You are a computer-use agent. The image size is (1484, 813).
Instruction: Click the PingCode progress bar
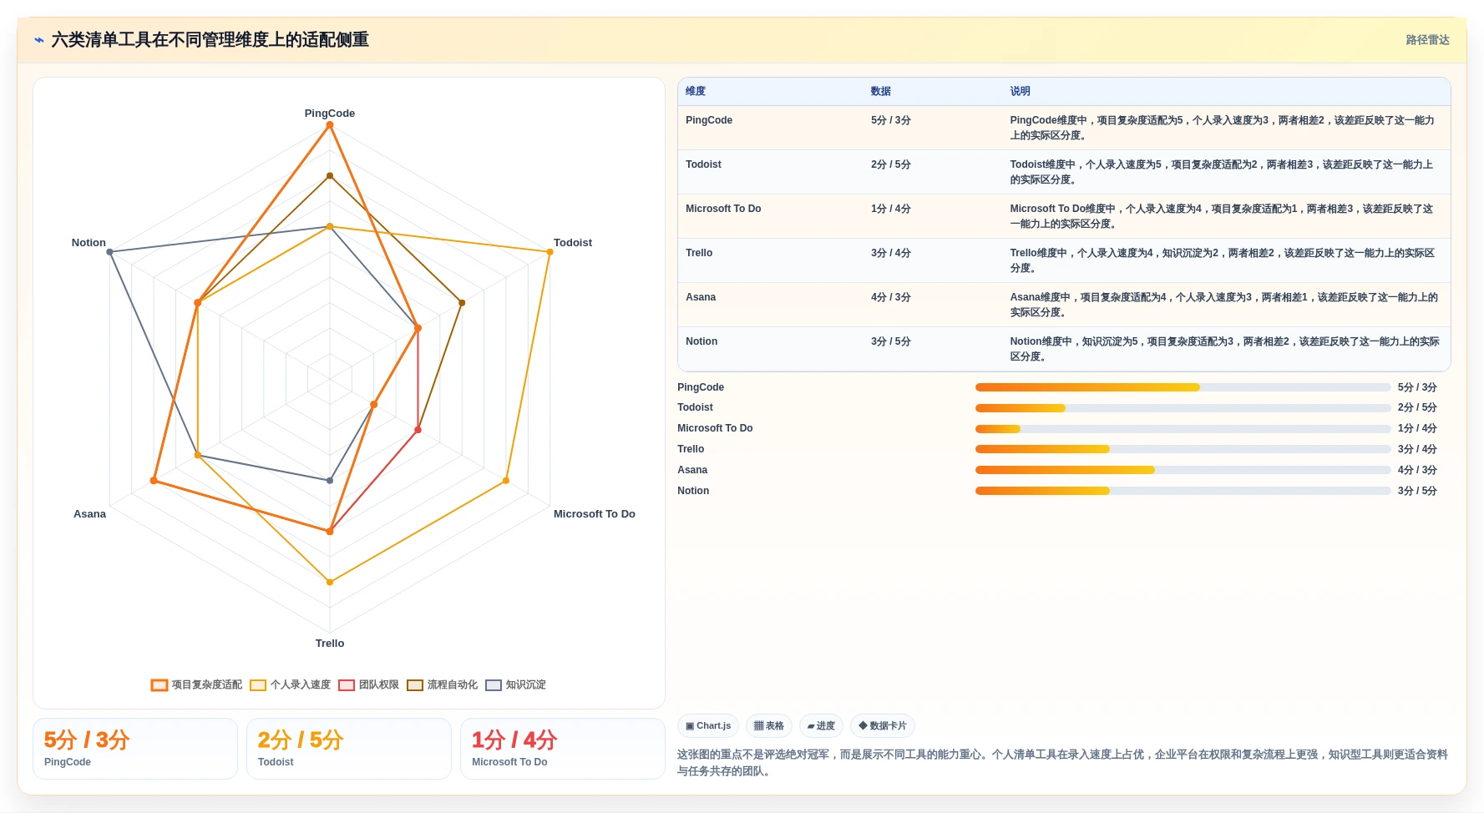point(1183,387)
